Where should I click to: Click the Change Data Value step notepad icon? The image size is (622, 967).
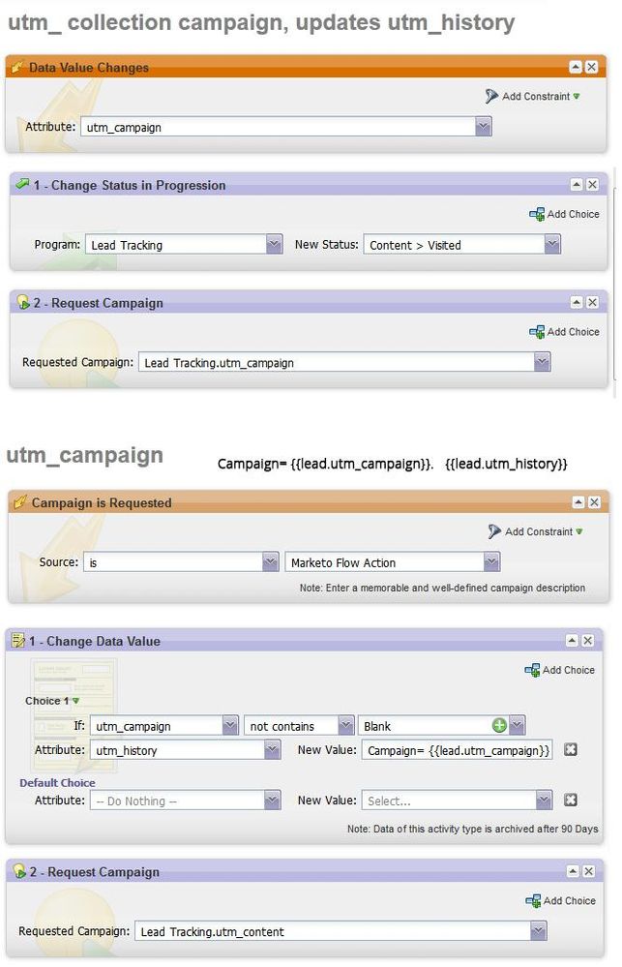(x=18, y=640)
